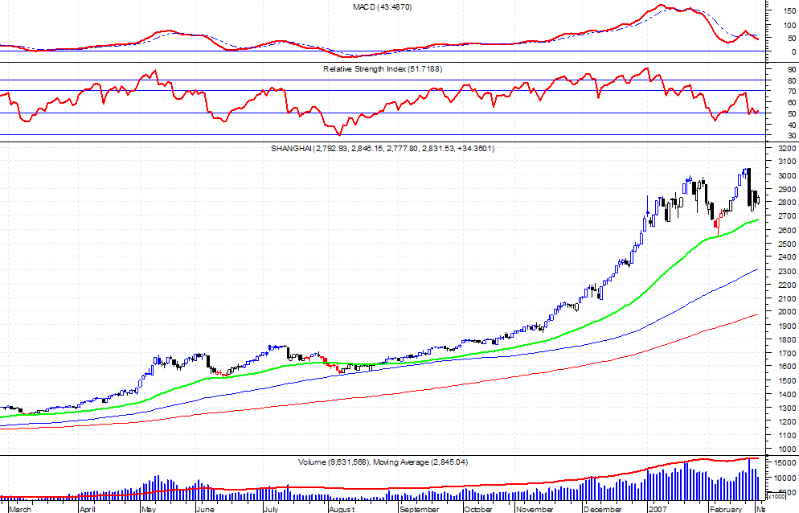Select the June label on time axis
The image size is (799, 513).
tap(205, 509)
